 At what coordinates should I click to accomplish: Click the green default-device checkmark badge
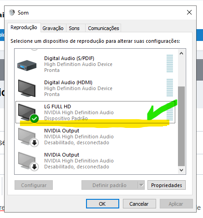[x=34, y=118]
